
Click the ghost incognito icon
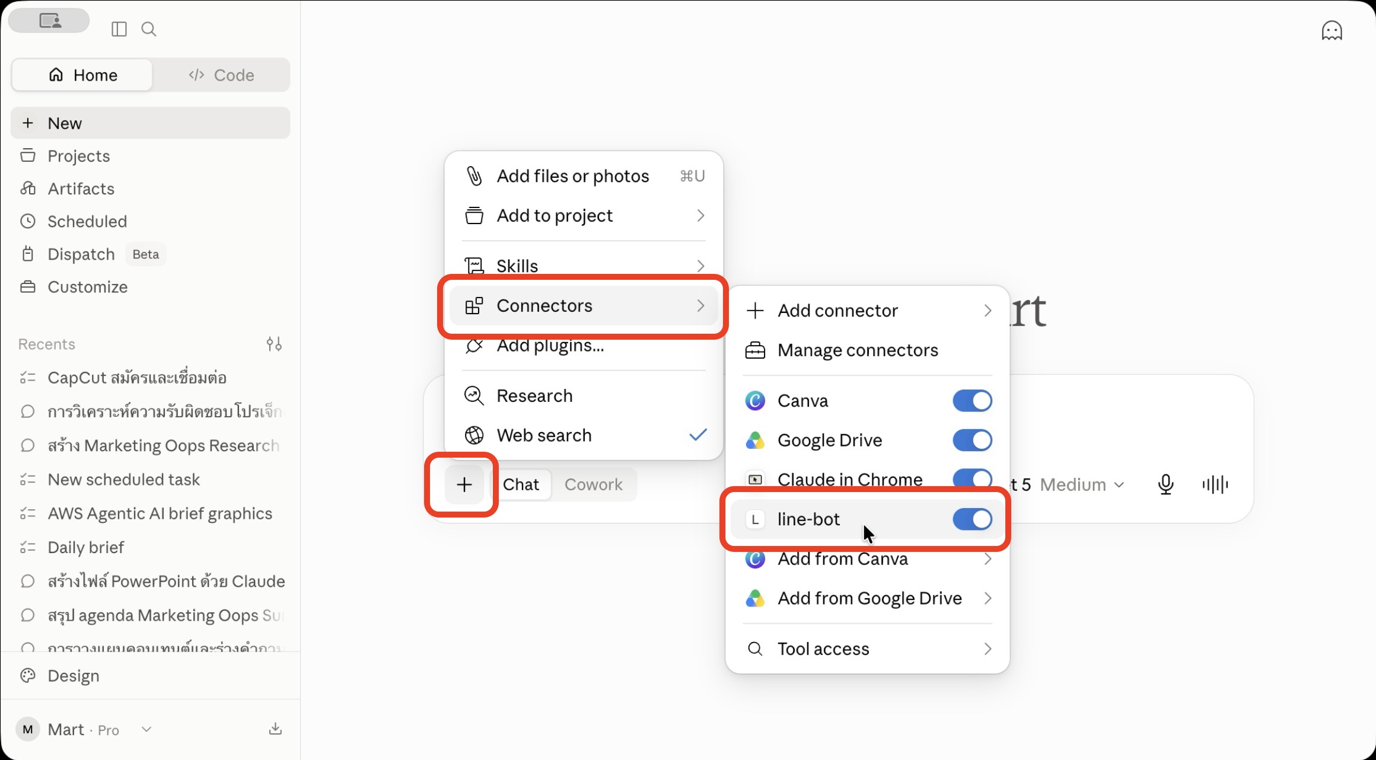coord(1332,30)
